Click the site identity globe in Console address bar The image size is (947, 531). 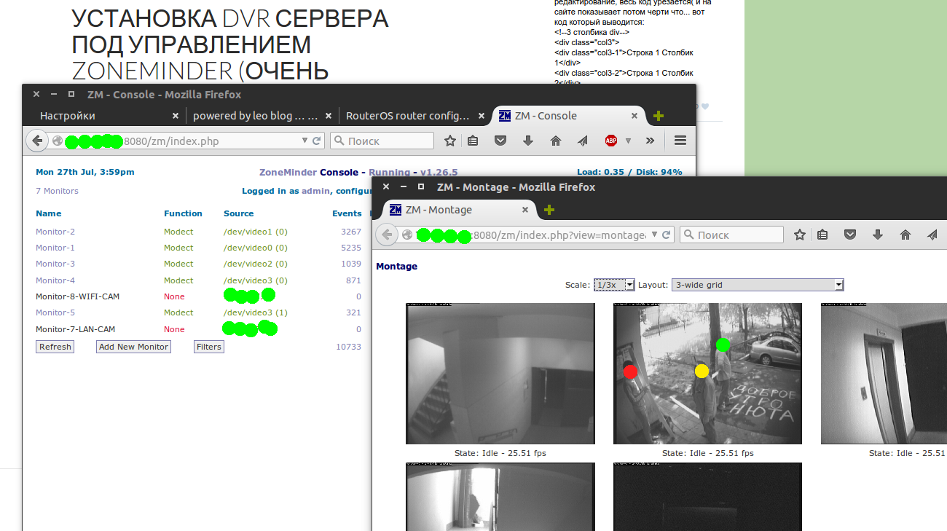pyautogui.click(x=58, y=141)
